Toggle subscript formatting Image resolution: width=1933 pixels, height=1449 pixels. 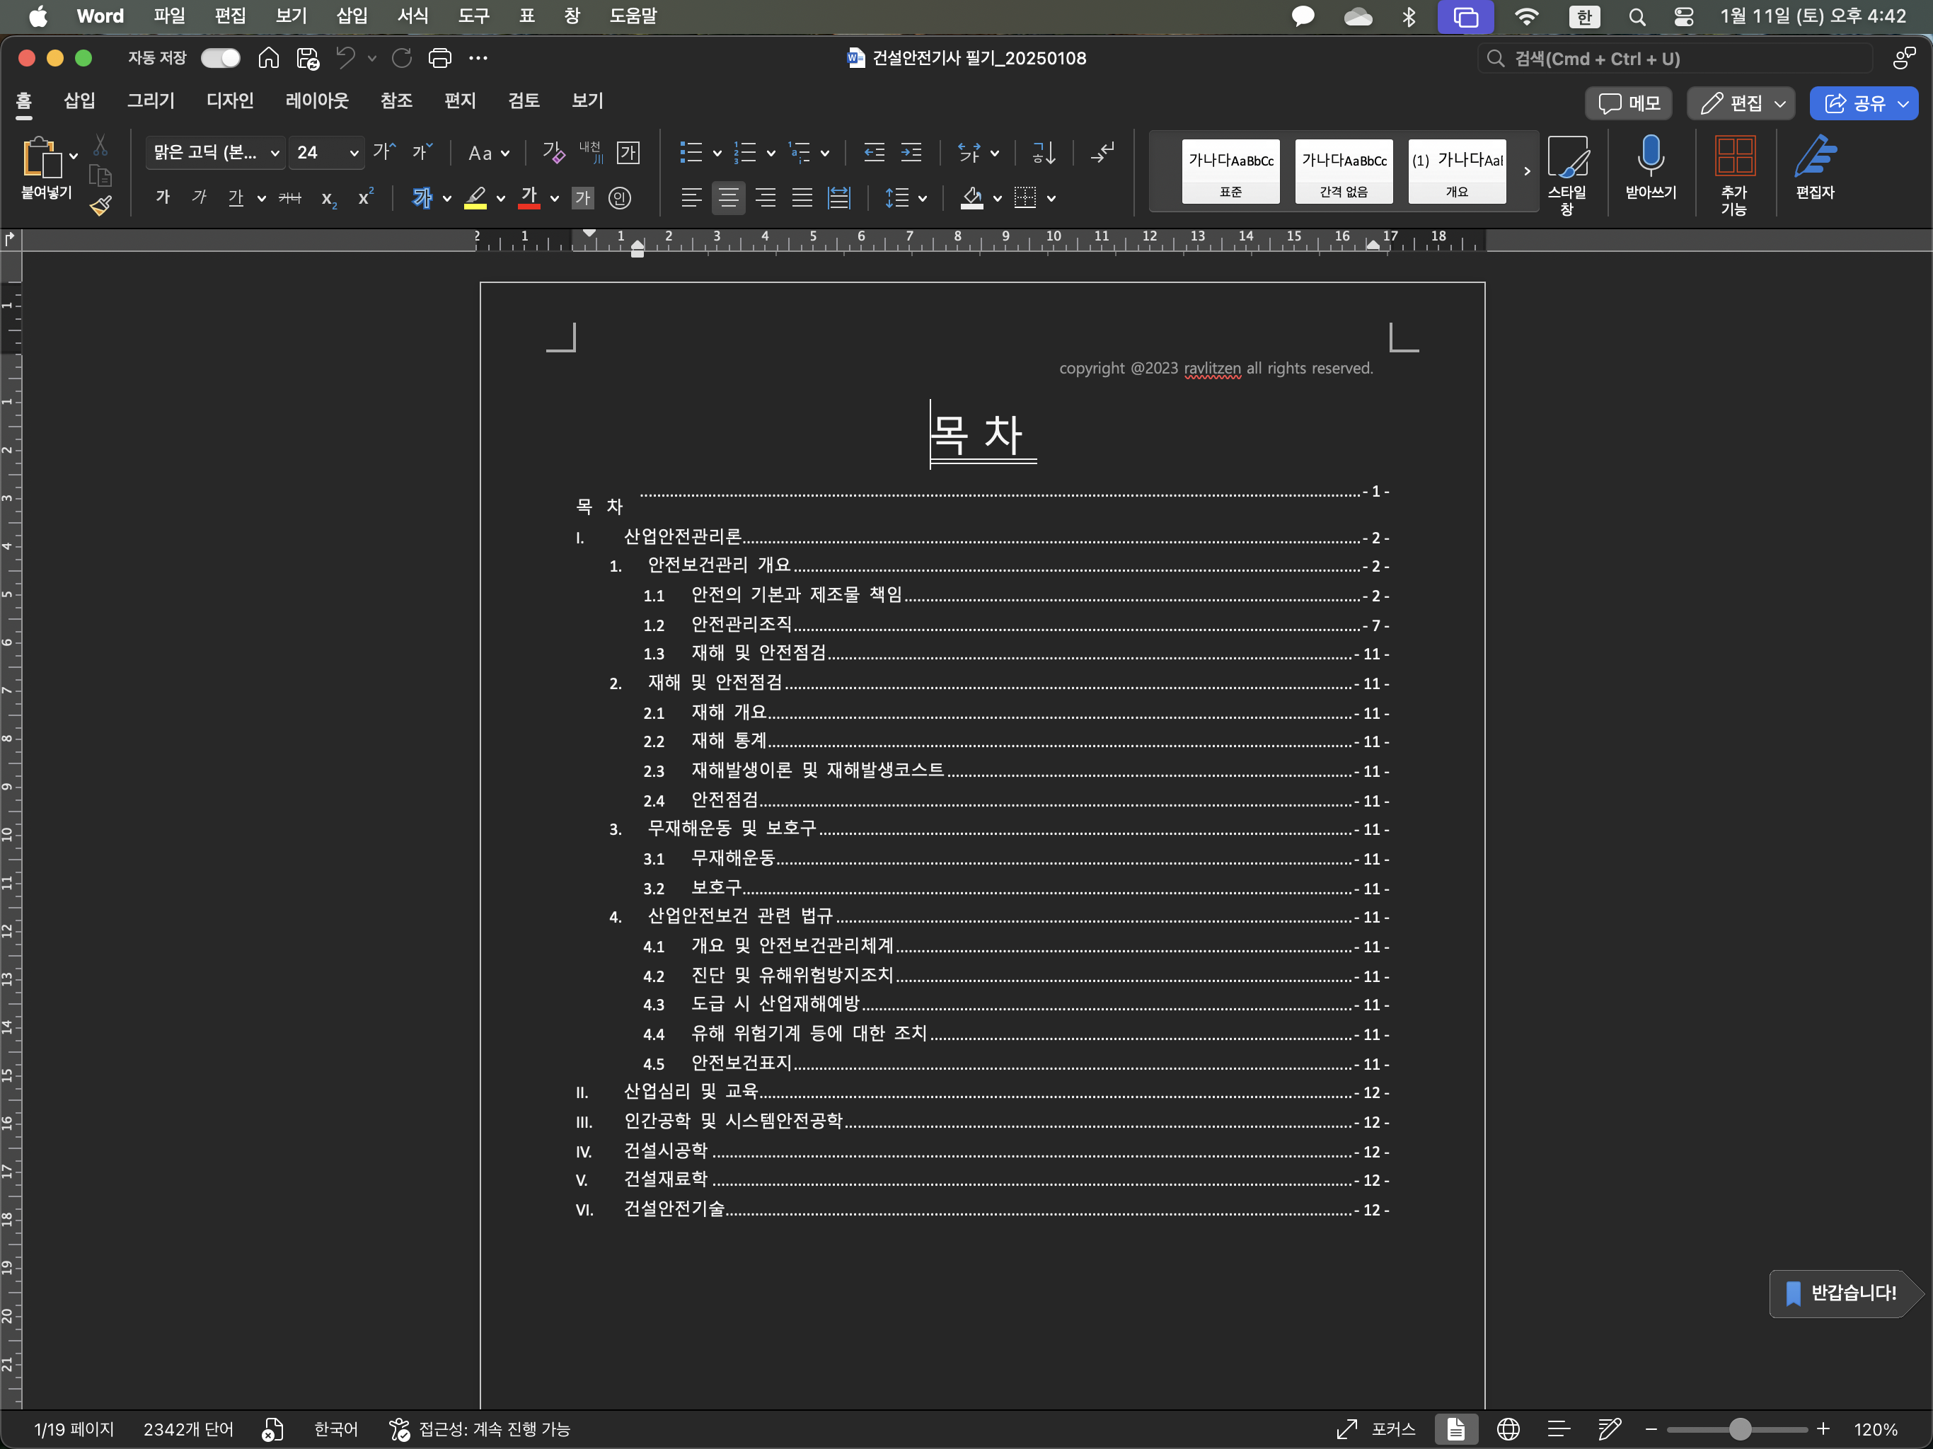328,198
